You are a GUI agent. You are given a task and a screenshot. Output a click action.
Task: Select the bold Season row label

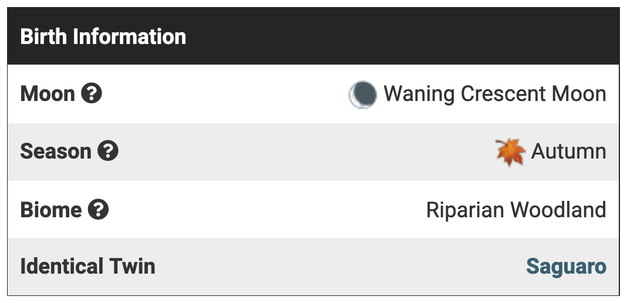click(56, 151)
